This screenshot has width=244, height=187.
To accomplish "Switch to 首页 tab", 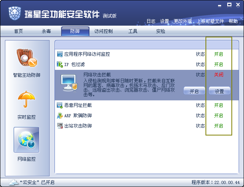I will [x=19, y=31].
